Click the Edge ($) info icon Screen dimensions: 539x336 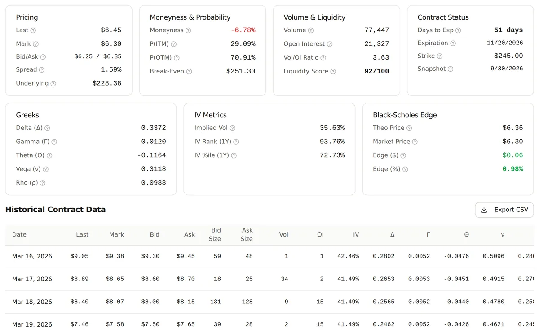pyautogui.click(x=403, y=155)
